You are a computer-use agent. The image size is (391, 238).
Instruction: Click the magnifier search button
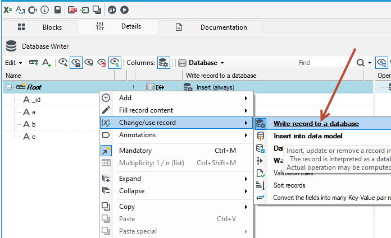[x=360, y=63]
